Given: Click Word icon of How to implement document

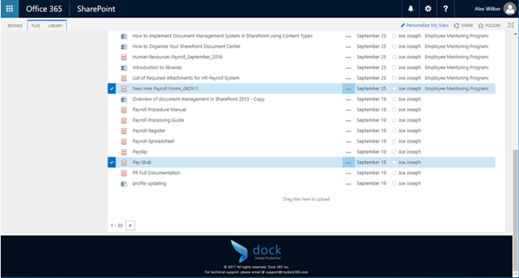Looking at the screenshot, I should click(124, 36).
